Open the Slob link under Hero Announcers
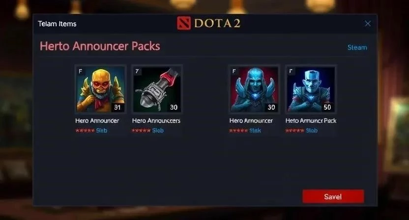The image size is (409, 220). click(158, 130)
